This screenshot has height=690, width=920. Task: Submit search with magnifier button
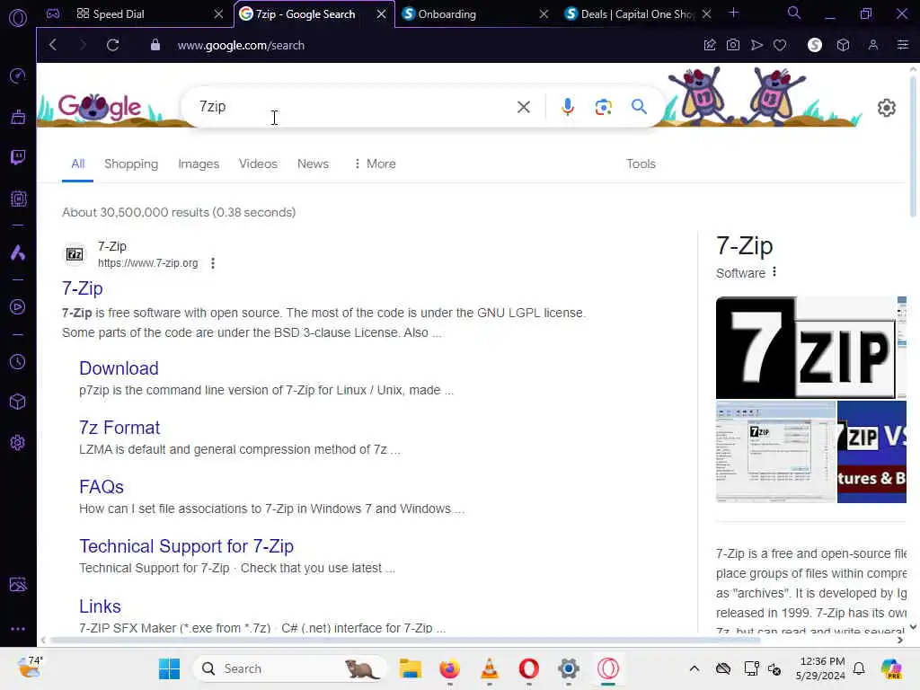click(639, 107)
